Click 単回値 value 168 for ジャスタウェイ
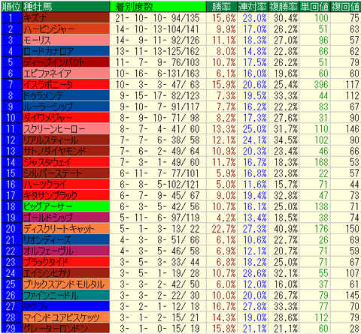 (321, 162)
